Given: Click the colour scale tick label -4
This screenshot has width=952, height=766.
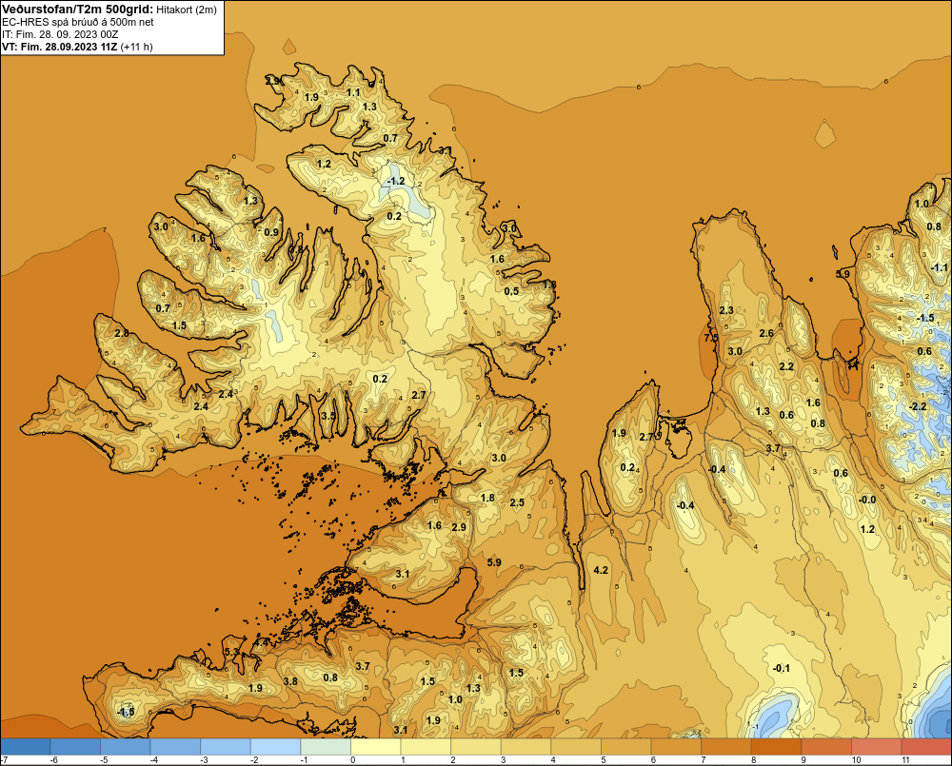Looking at the screenshot, I should (x=153, y=760).
